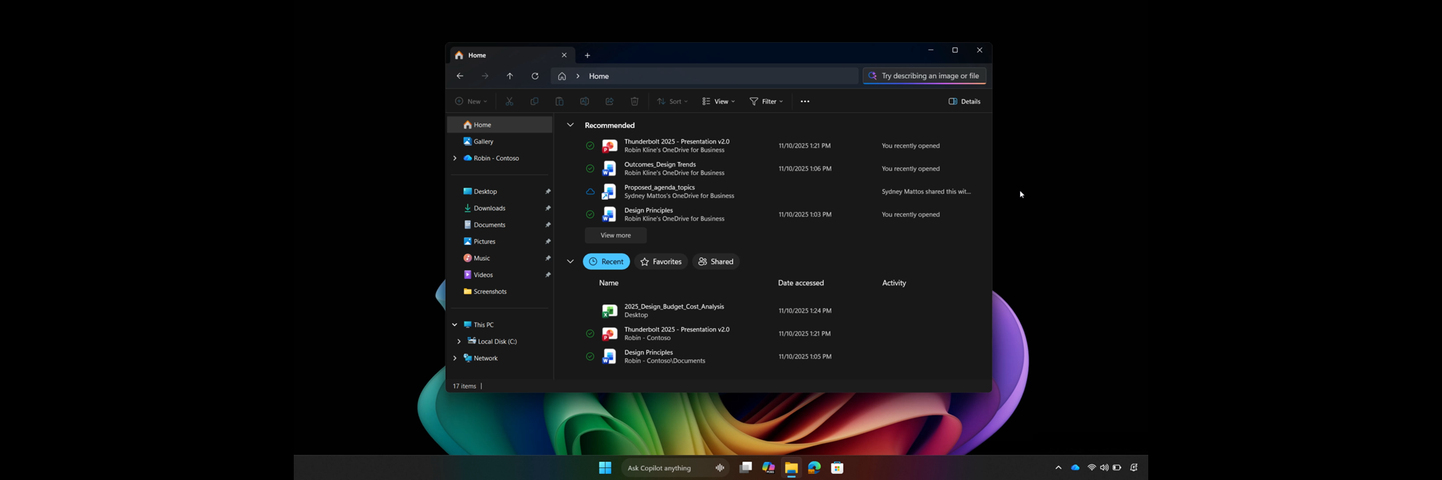Open Microsoft Store from taskbar
The image size is (1442, 480).
[x=837, y=468]
